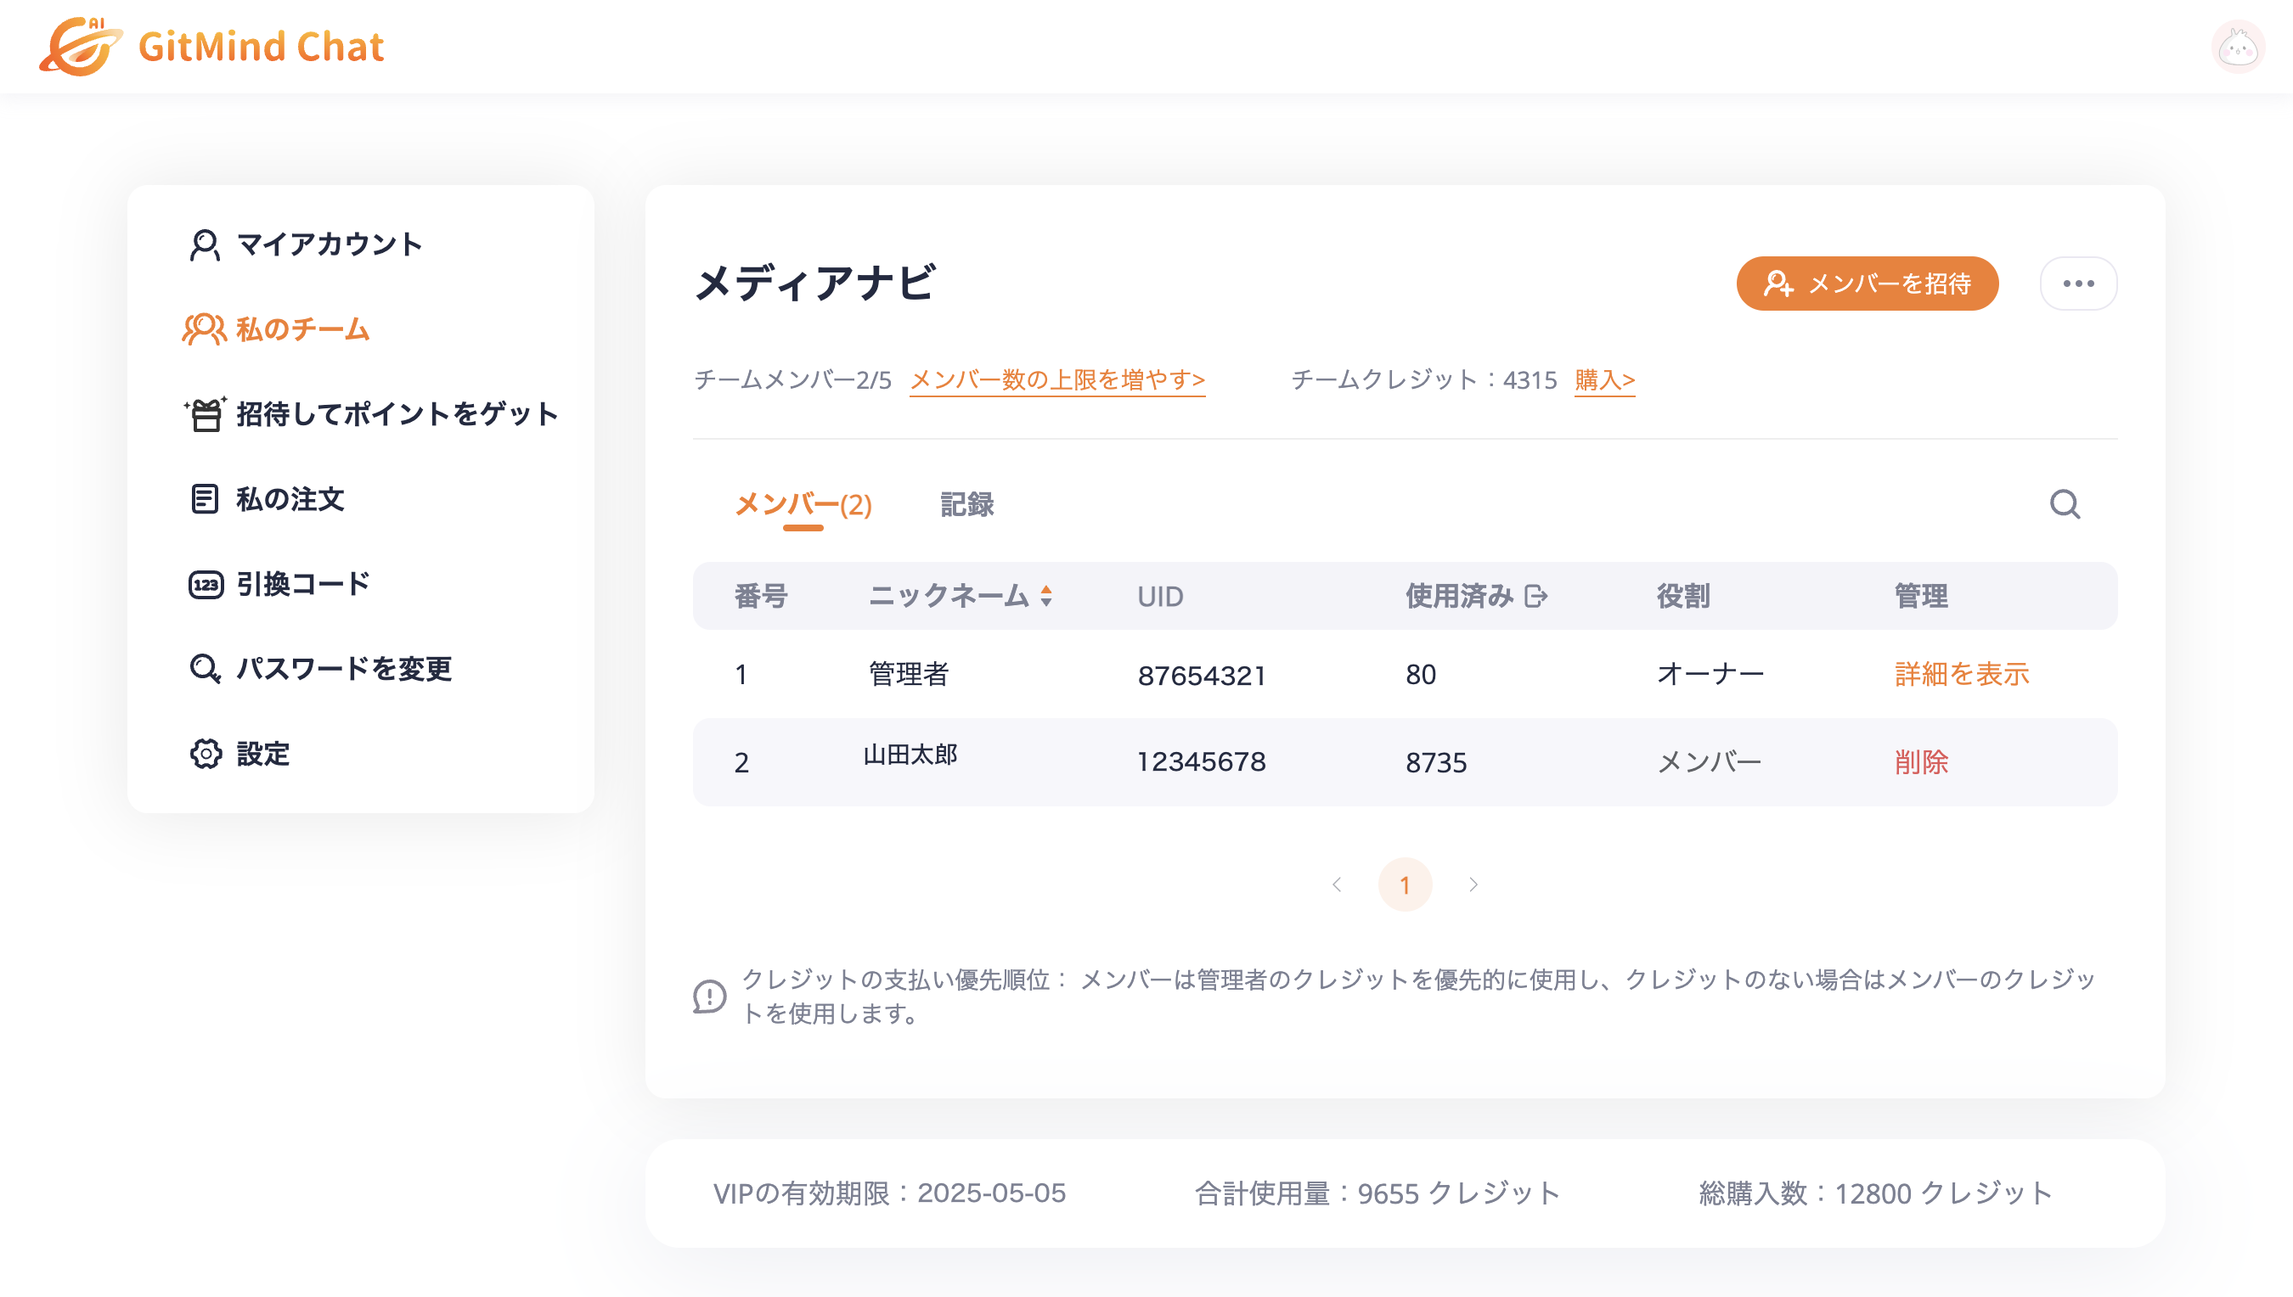2293x1297 pixels.
Task: Open 私の注文 via its document icon
Action: pos(205,498)
